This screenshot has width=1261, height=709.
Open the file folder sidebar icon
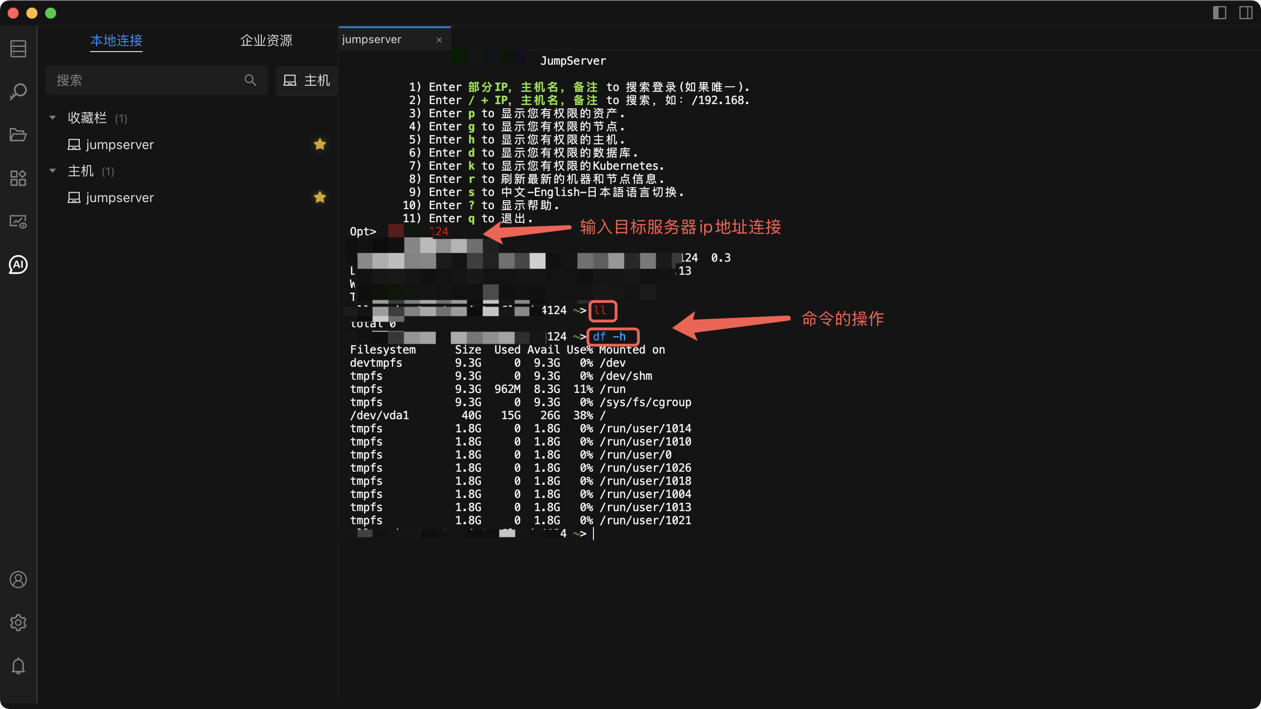pyautogui.click(x=18, y=135)
